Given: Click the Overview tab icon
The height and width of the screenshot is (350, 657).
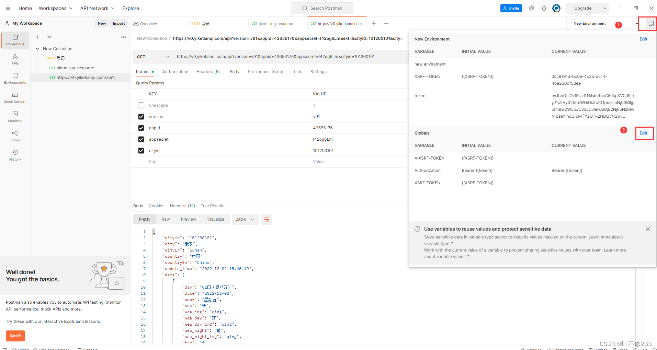Looking at the screenshot, I should point(136,24).
